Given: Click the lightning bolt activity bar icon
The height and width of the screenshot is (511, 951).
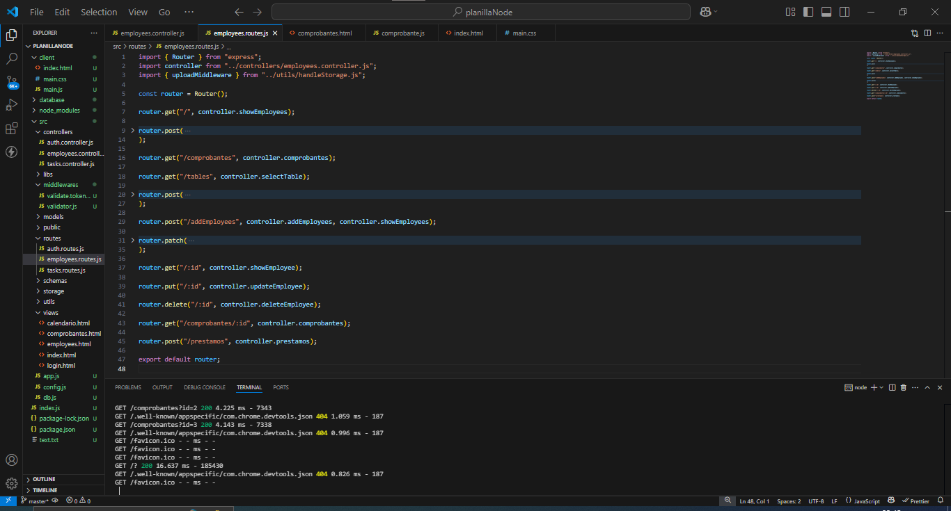Looking at the screenshot, I should tap(11, 152).
